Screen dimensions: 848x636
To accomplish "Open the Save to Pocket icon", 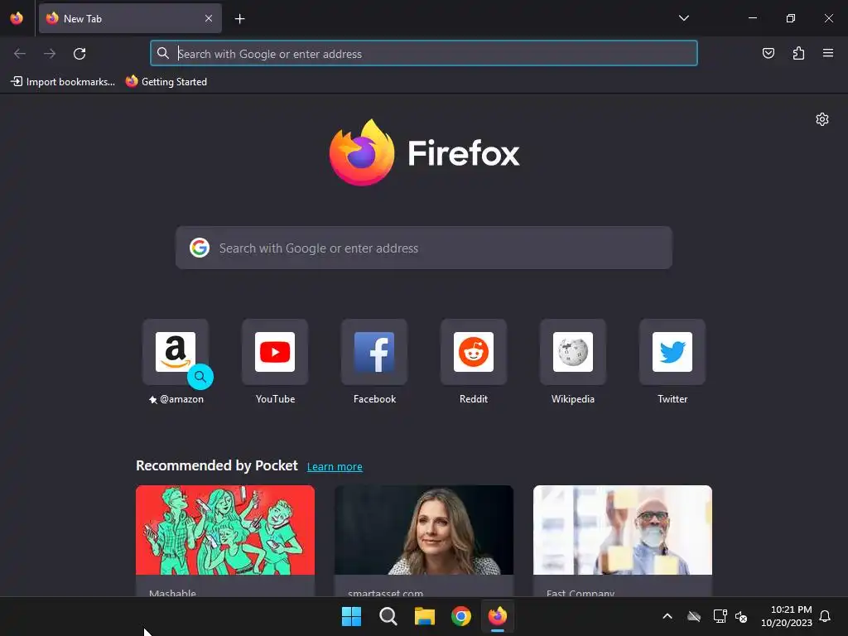I will 768,53.
